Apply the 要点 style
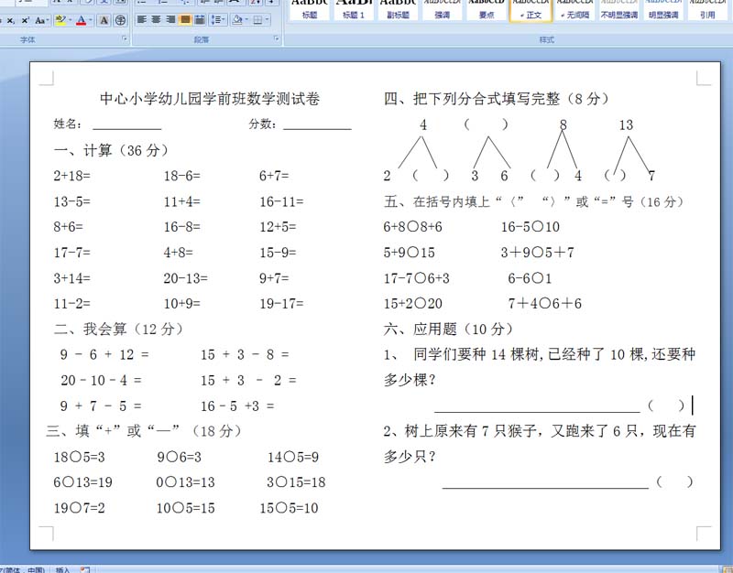The image size is (733, 573). (487, 9)
